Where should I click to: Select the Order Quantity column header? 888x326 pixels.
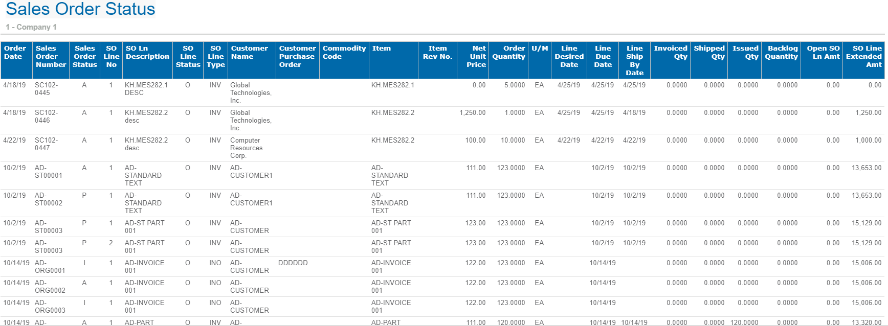pyautogui.click(x=509, y=53)
